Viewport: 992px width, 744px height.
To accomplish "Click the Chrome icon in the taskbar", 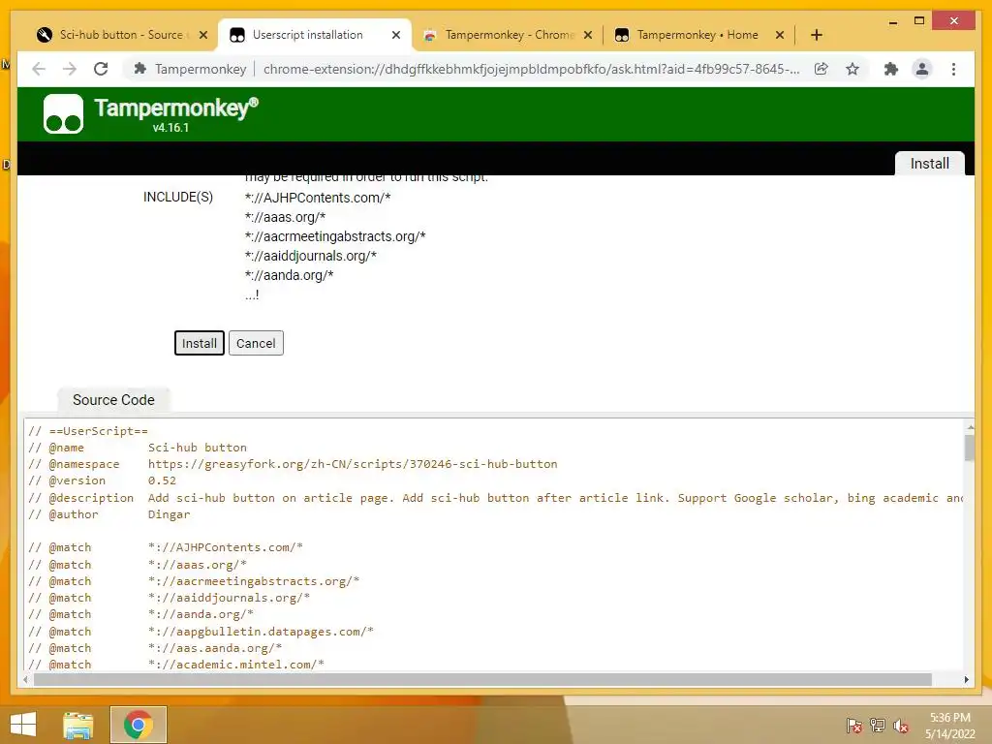I will click(139, 725).
